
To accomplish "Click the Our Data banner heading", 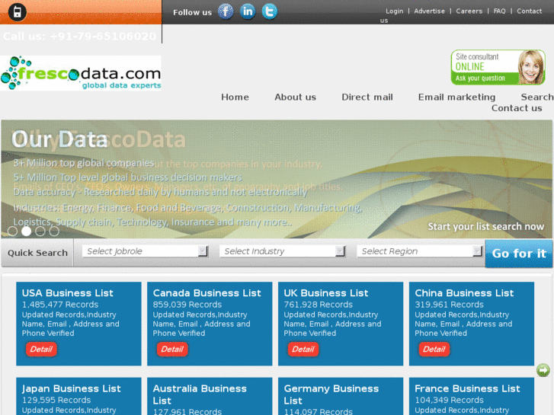I will coord(59,139).
